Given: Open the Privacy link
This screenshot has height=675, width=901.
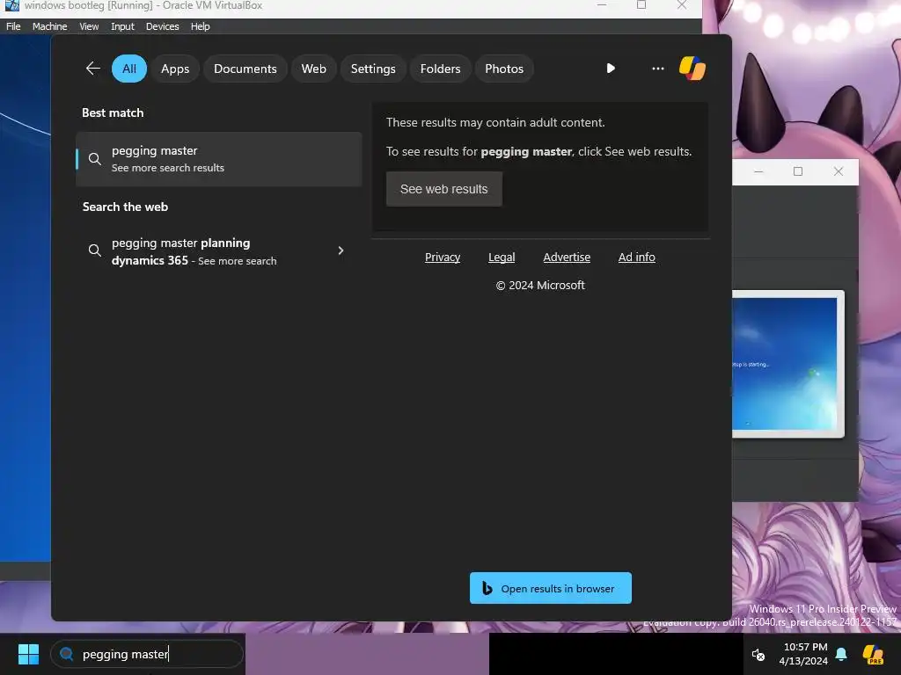Looking at the screenshot, I should (x=443, y=258).
